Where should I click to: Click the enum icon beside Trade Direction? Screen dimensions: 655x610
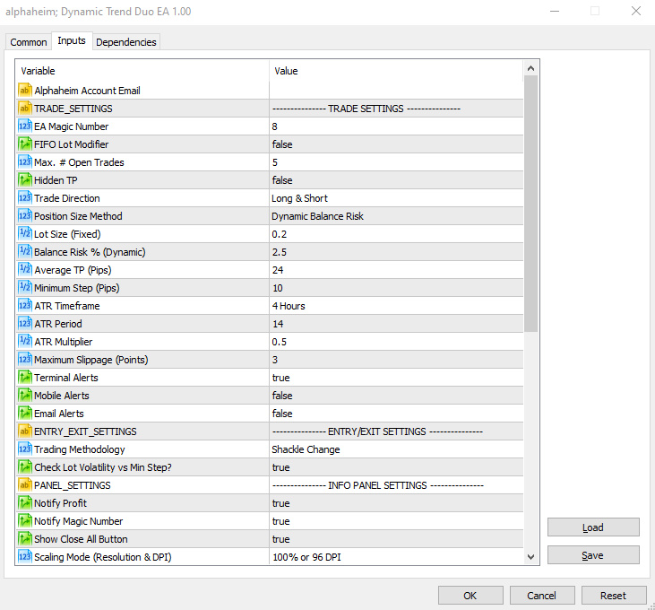25,197
